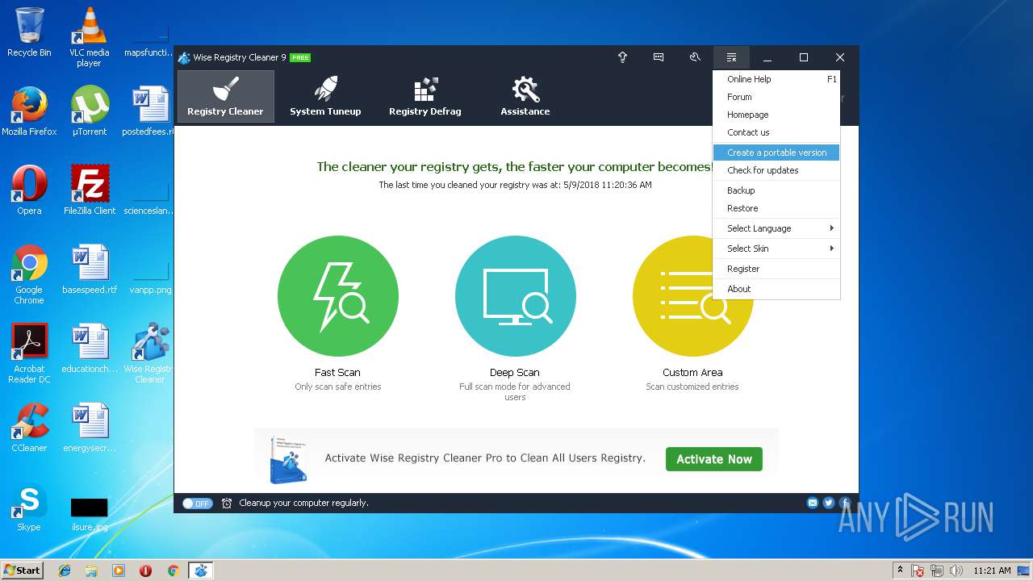Screen dimensions: 1033x581
Task: Open the settings wrench icon
Action: click(x=695, y=57)
